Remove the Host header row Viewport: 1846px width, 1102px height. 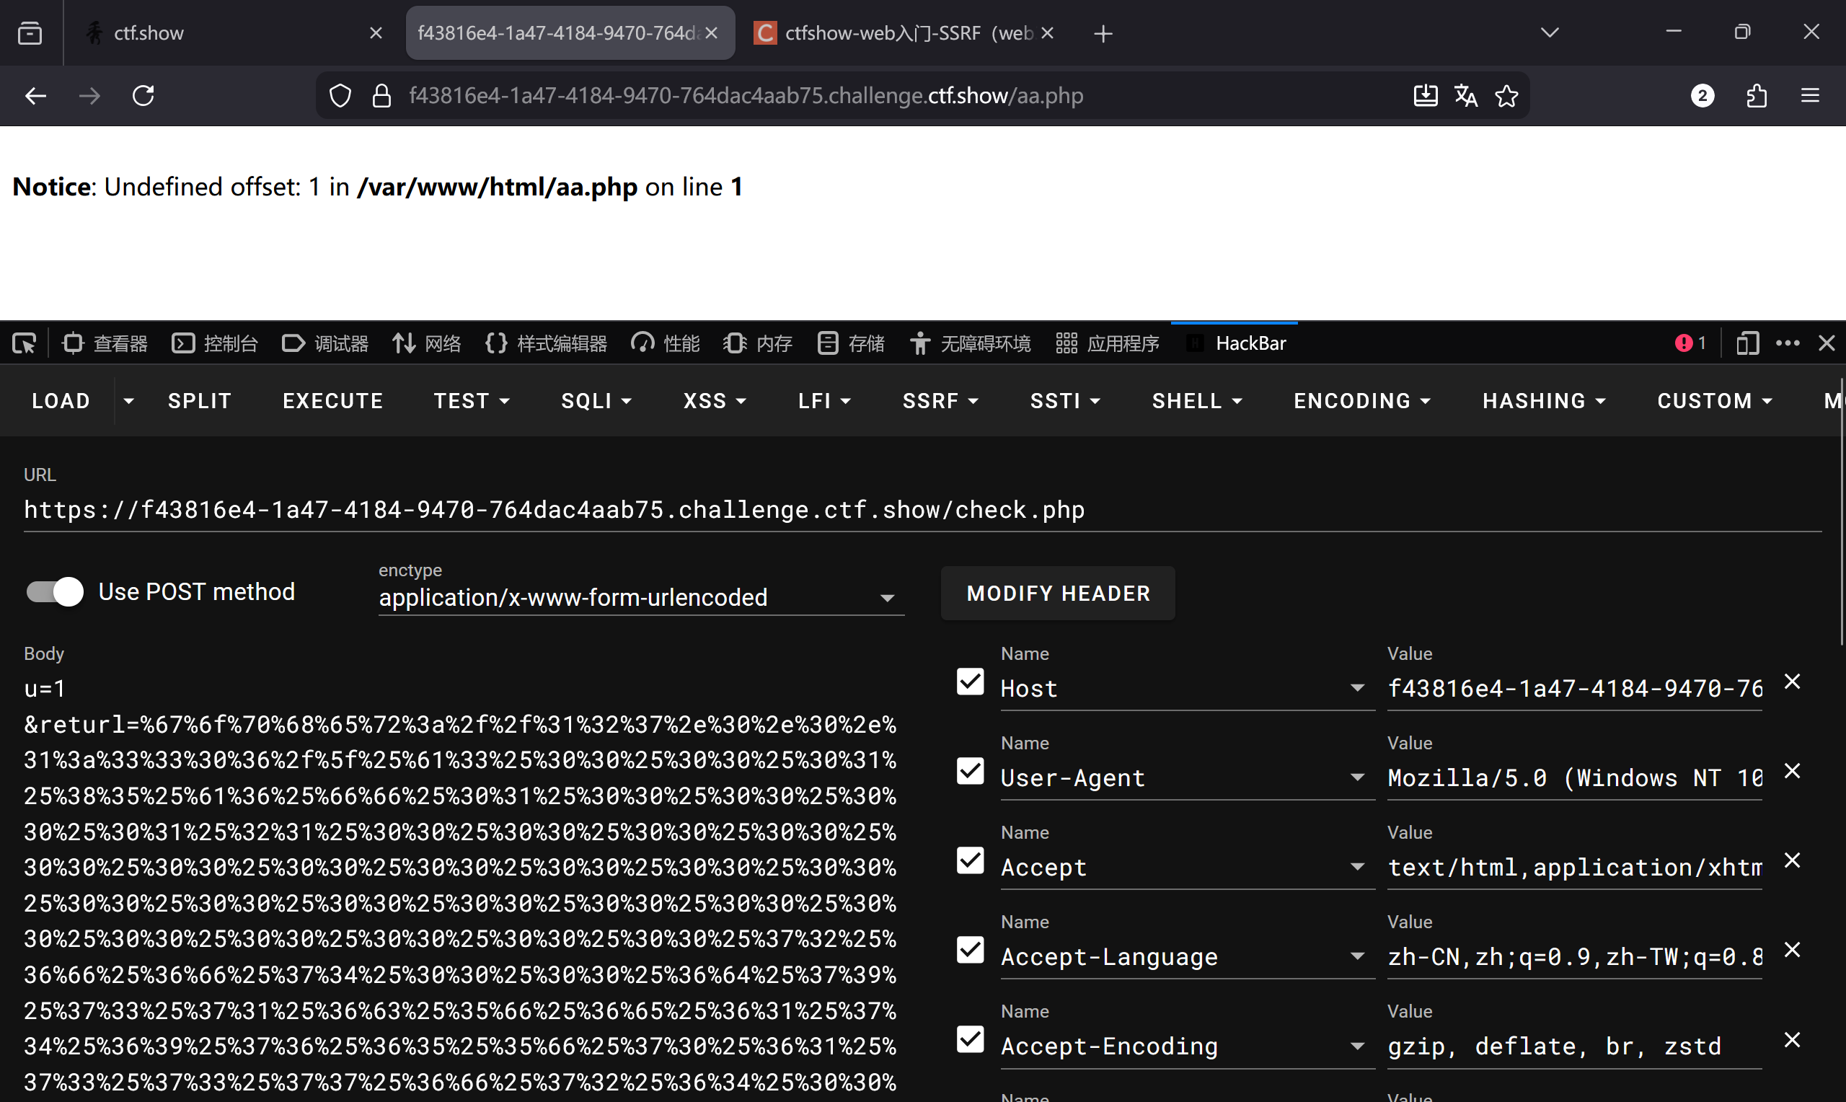1792,682
